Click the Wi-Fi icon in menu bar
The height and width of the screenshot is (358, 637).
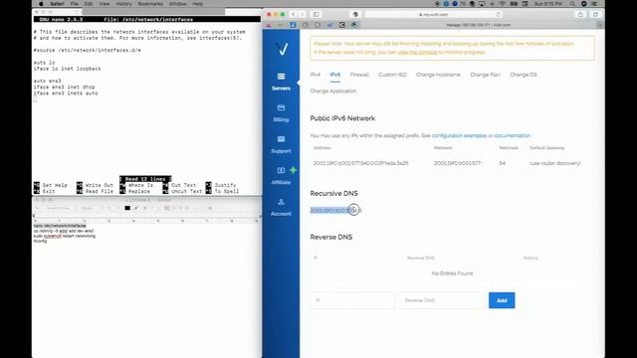pyautogui.click(x=502, y=4)
